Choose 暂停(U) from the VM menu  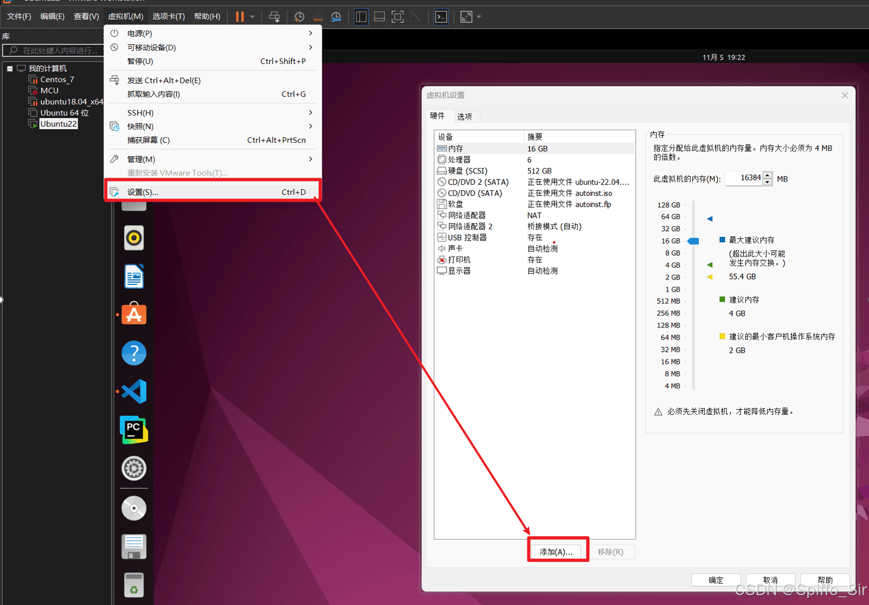coord(212,61)
